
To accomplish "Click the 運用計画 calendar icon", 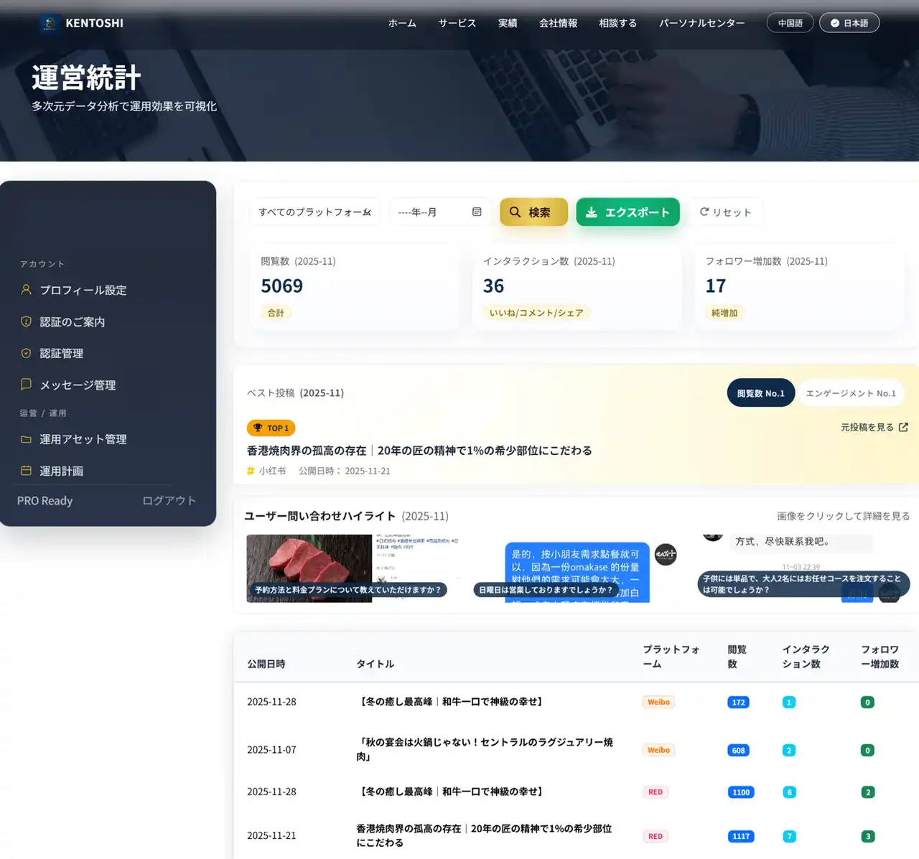I will pos(26,471).
